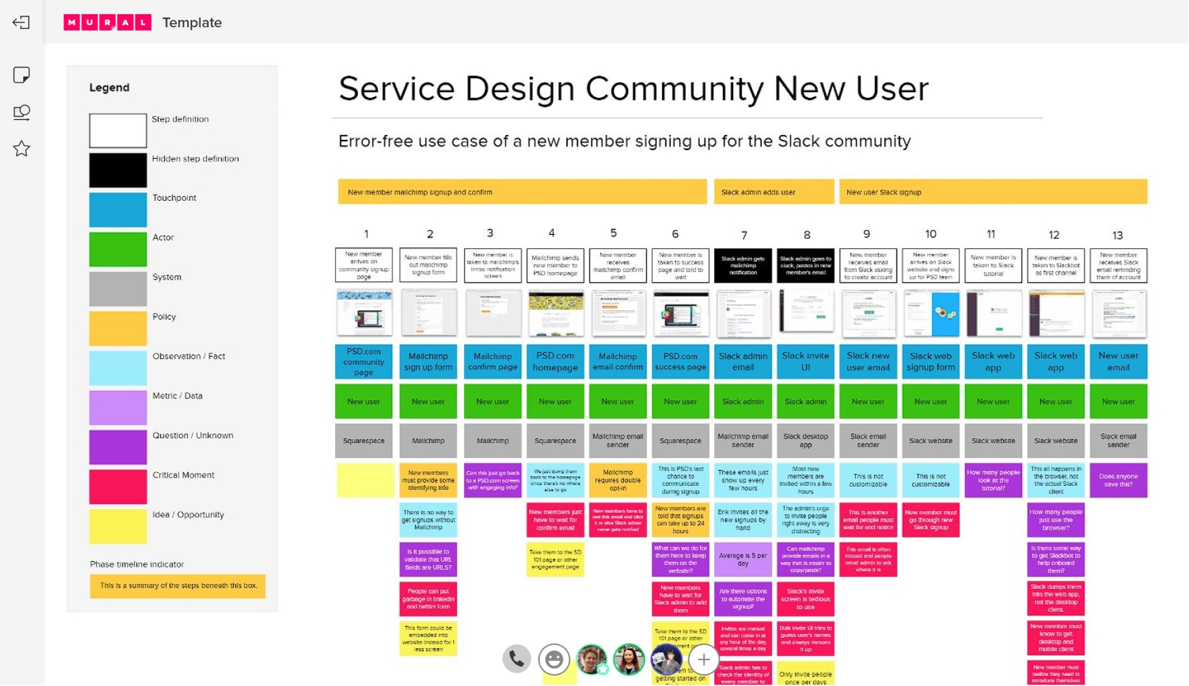Select step 2 'New member fills out mailchimp' card
The height and width of the screenshot is (686, 1189).
(428, 265)
